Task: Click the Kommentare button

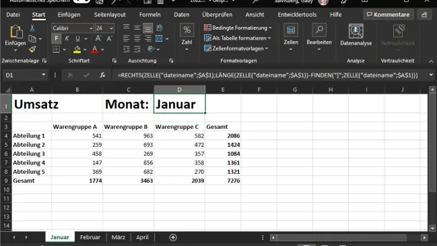Action: [x=389, y=15]
